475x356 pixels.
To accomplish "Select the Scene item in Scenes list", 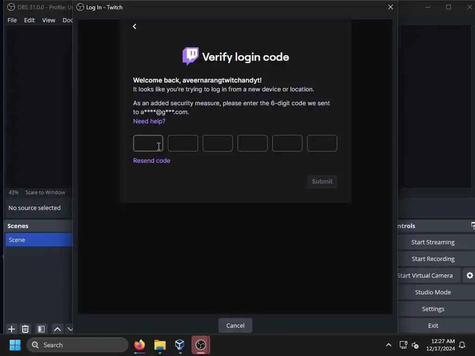I will [x=39, y=240].
